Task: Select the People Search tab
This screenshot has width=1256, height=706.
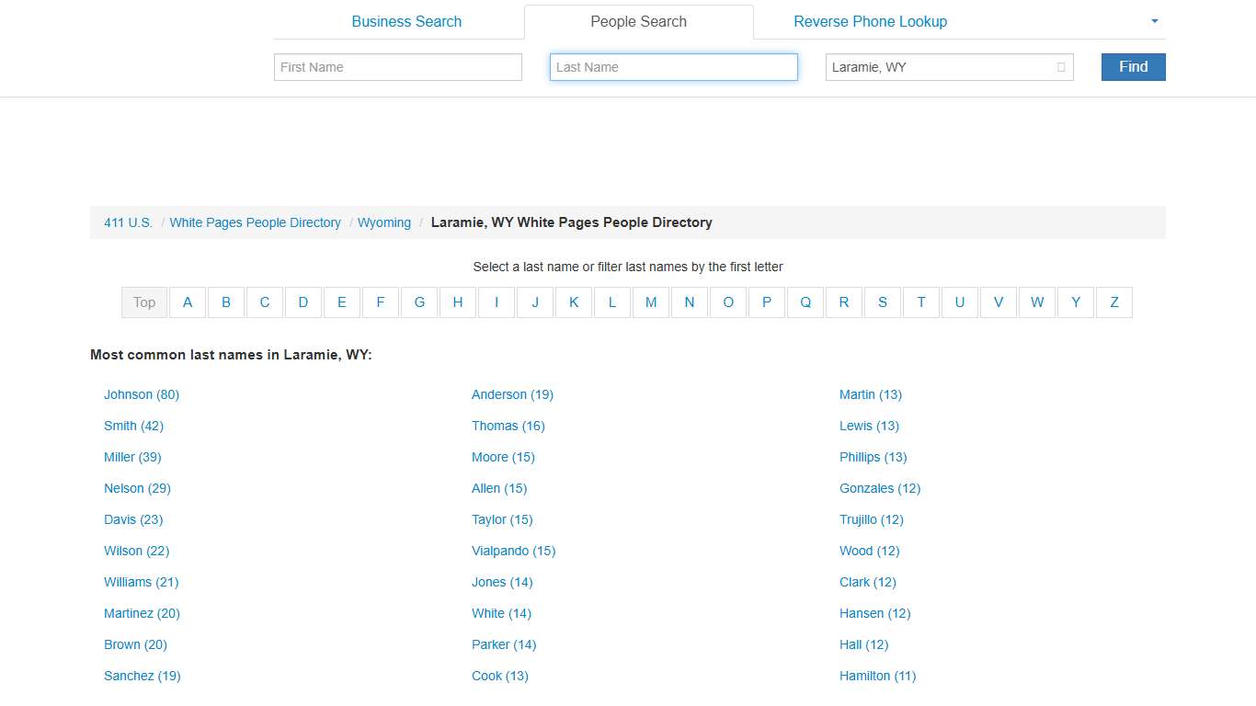Action: tap(638, 21)
